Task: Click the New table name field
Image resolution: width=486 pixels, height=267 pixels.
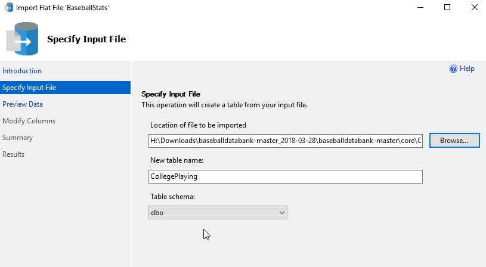Action: tap(285, 176)
